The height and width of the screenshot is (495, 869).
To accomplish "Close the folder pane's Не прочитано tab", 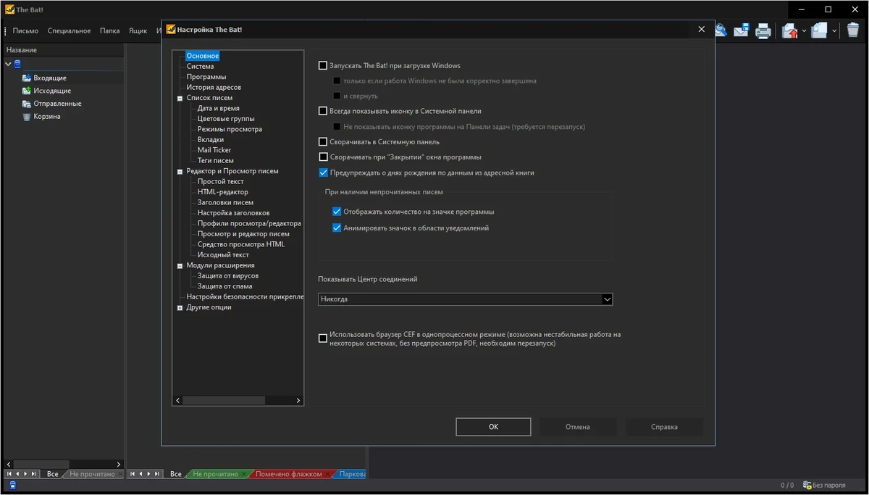I will click(x=119, y=474).
